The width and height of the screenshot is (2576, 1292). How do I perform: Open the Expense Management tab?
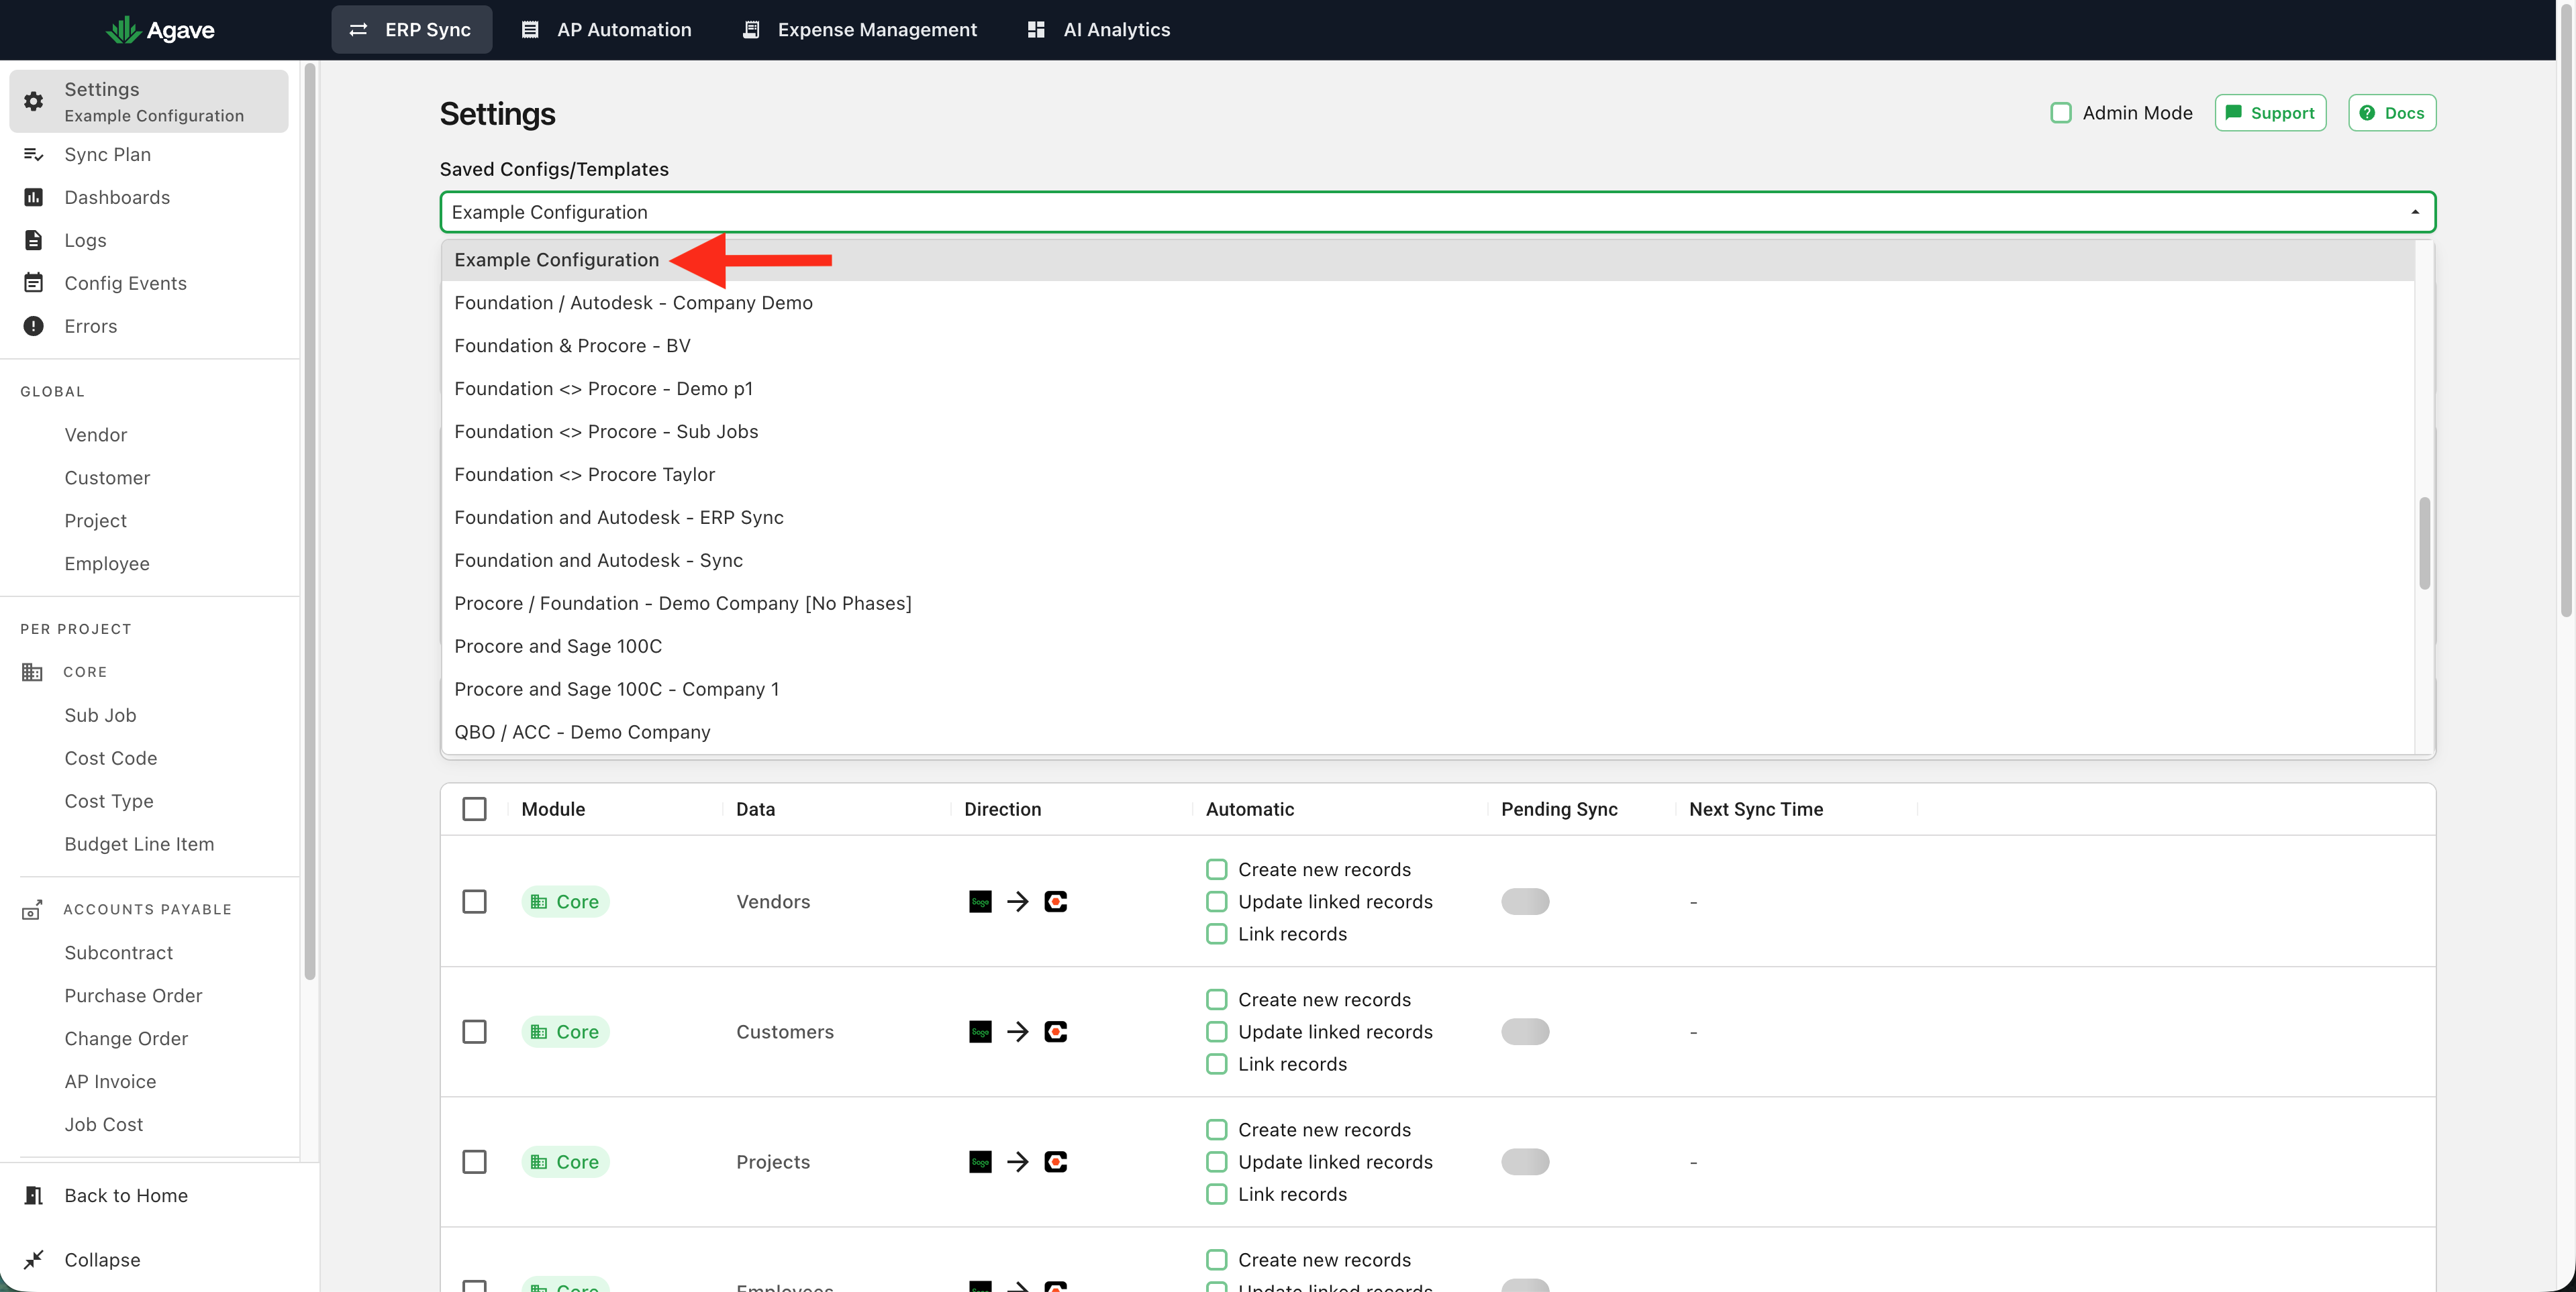(859, 29)
